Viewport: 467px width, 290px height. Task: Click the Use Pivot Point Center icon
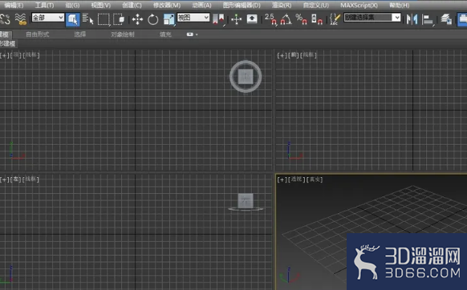coord(219,20)
